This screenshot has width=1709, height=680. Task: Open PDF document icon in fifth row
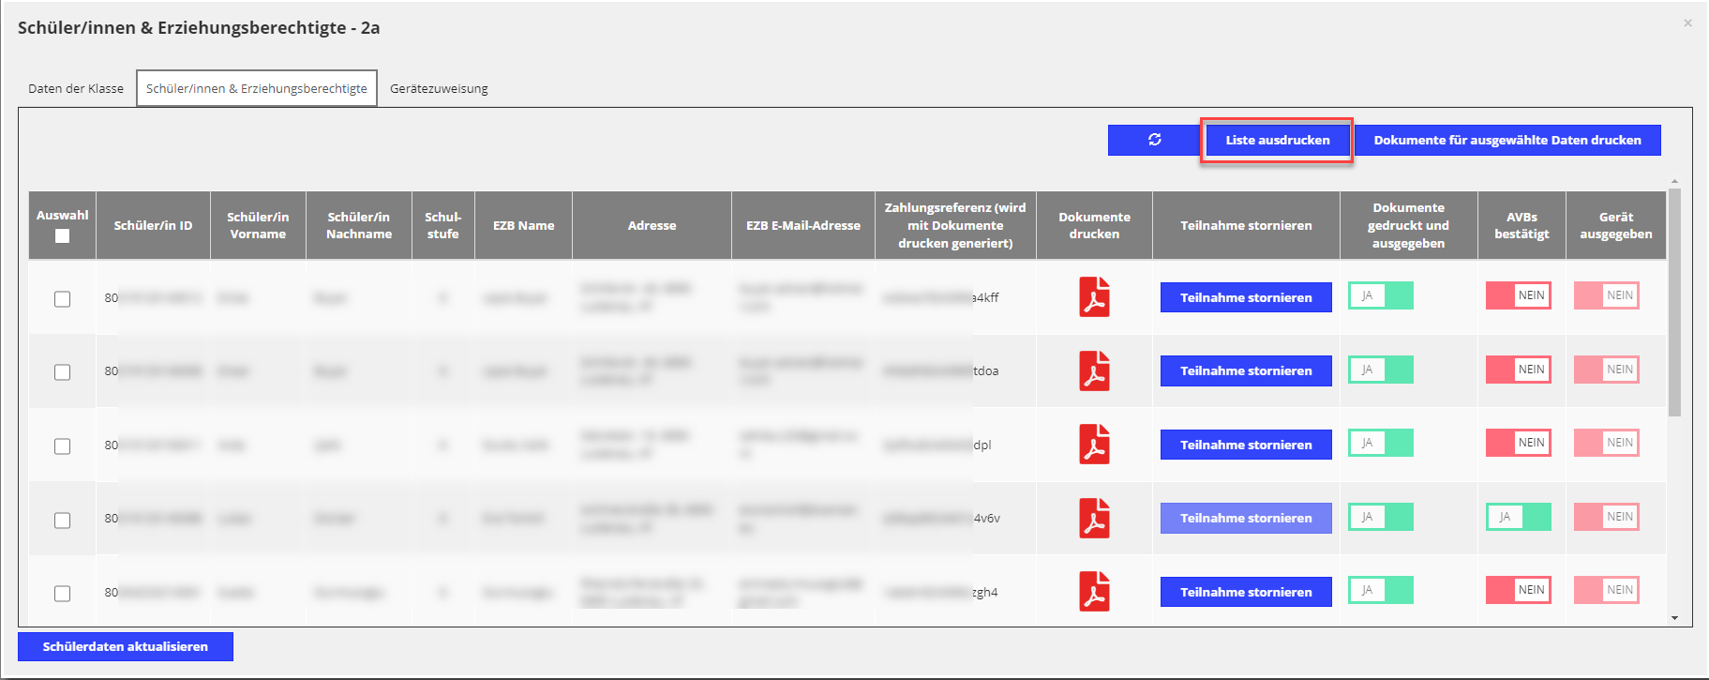(1094, 592)
